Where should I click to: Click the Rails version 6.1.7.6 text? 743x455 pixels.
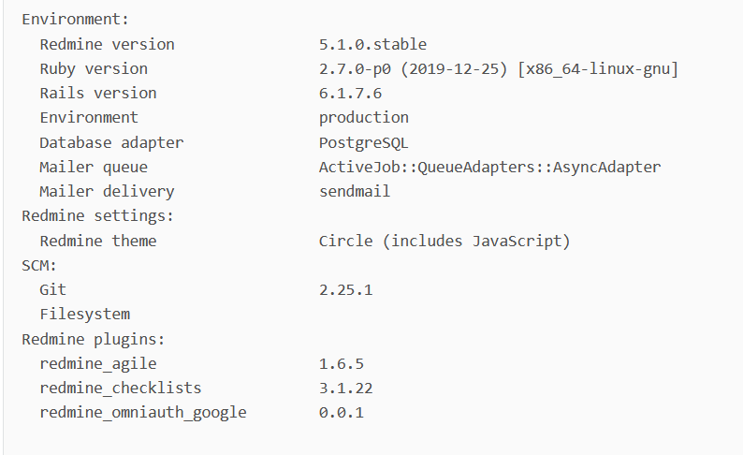click(x=350, y=94)
